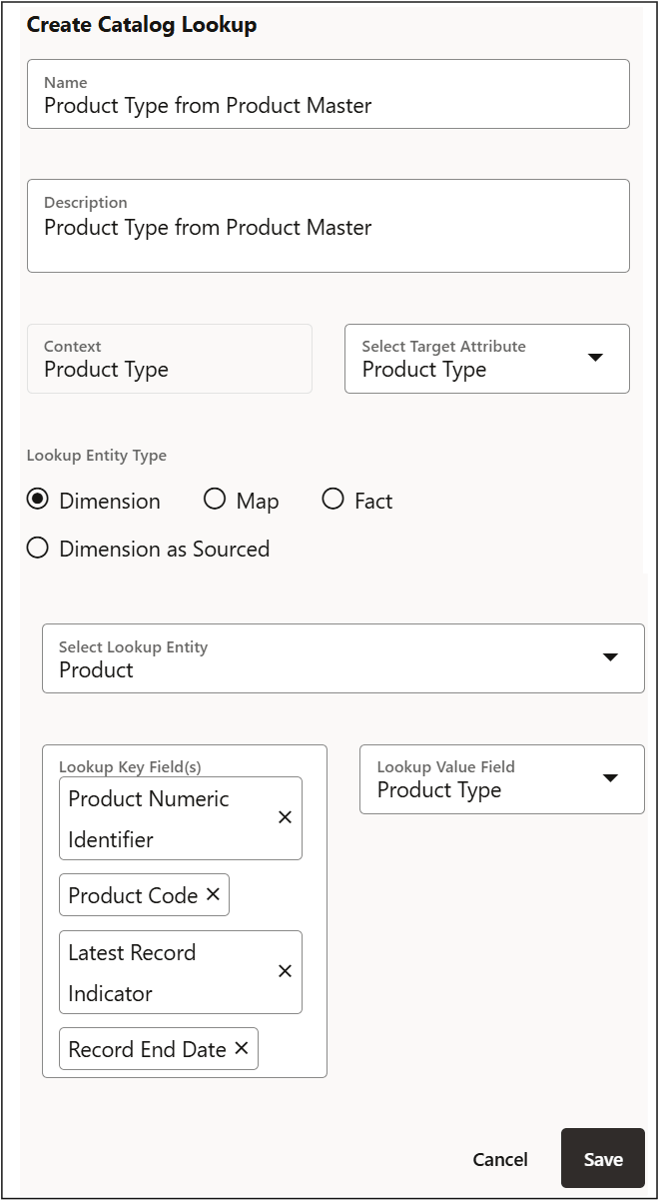Image resolution: width=658 pixels, height=1200 pixels.
Task: Select the Map entity type
Action: click(x=215, y=500)
